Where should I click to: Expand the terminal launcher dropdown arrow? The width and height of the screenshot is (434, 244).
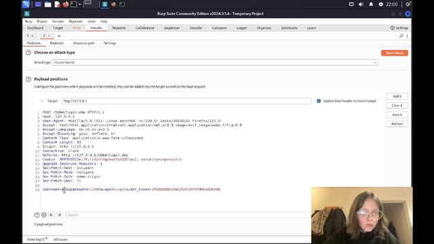80,5
